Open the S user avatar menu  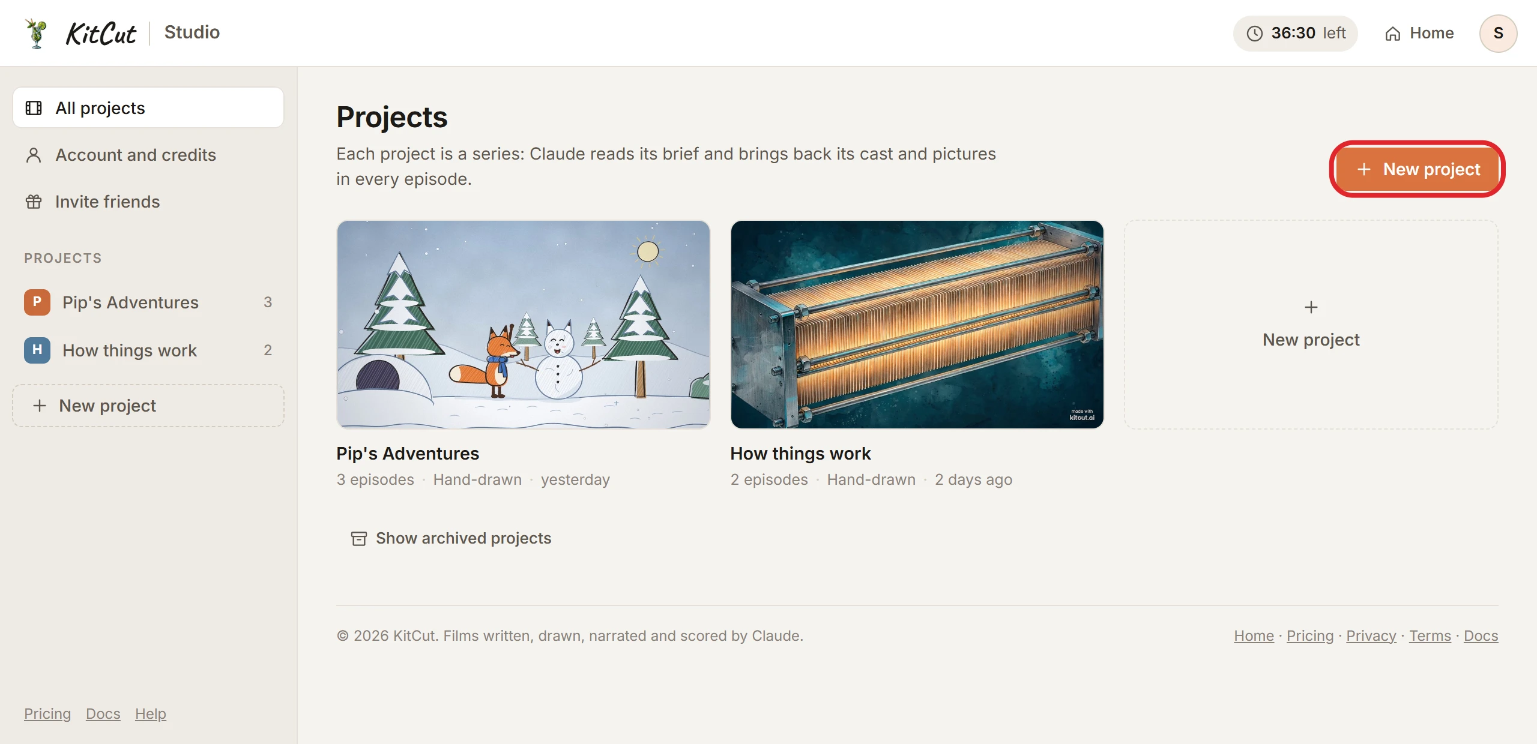[1498, 34]
